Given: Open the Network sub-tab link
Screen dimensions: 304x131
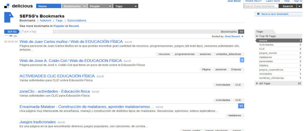Looking at the screenshot, I should 46,21.
